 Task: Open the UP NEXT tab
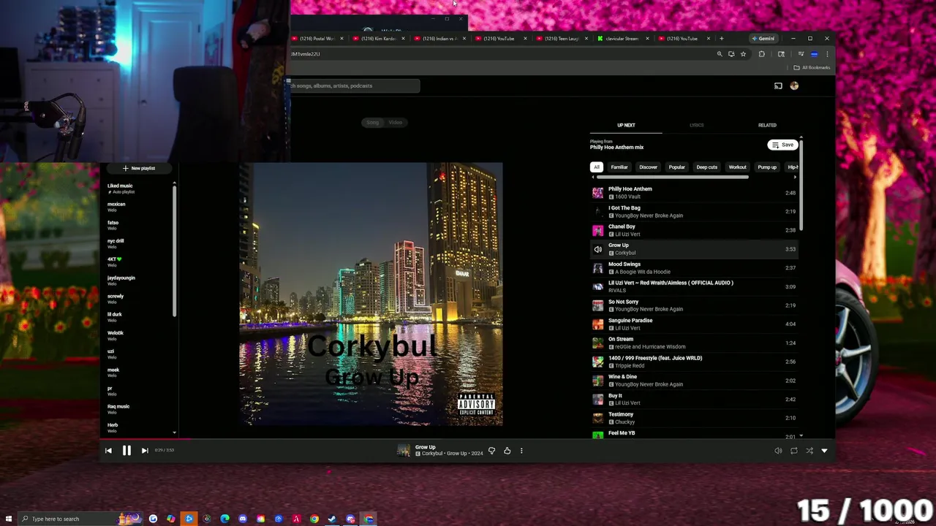(x=626, y=125)
